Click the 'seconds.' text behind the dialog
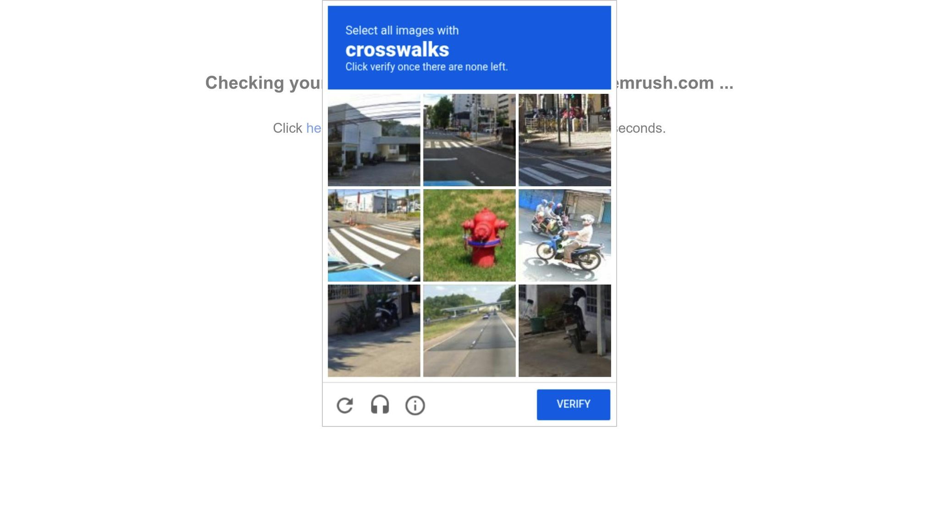 pos(641,128)
